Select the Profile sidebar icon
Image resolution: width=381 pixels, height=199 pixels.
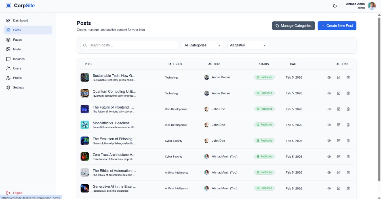(x=9, y=78)
